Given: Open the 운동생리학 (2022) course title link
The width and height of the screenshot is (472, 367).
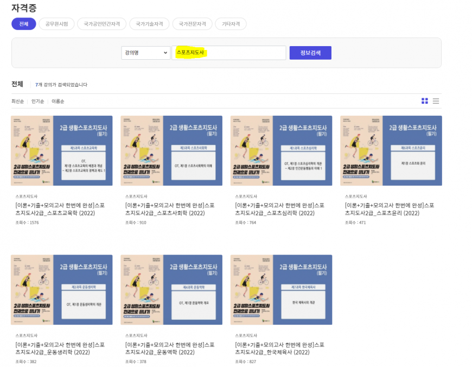Looking at the screenshot, I should pos(60,349).
